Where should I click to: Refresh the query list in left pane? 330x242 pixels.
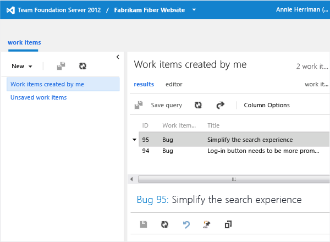(x=82, y=66)
